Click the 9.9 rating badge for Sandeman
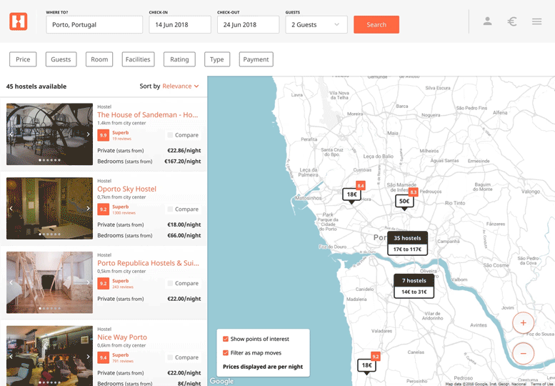The image size is (555, 386). [x=103, y=135]
